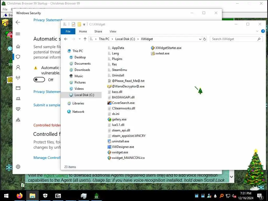Screen dimensions: 268x201
Task: Expand the address bar history dropdown
Action: pos(200,39)
